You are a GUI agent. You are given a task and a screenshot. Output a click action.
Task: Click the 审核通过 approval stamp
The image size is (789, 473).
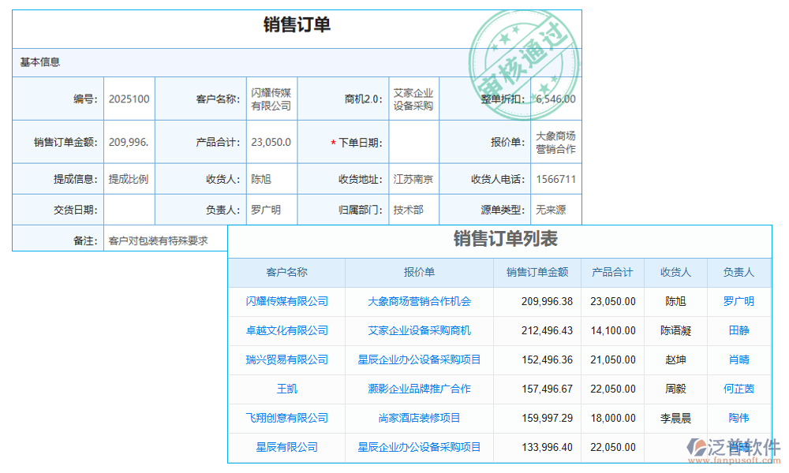525,50
